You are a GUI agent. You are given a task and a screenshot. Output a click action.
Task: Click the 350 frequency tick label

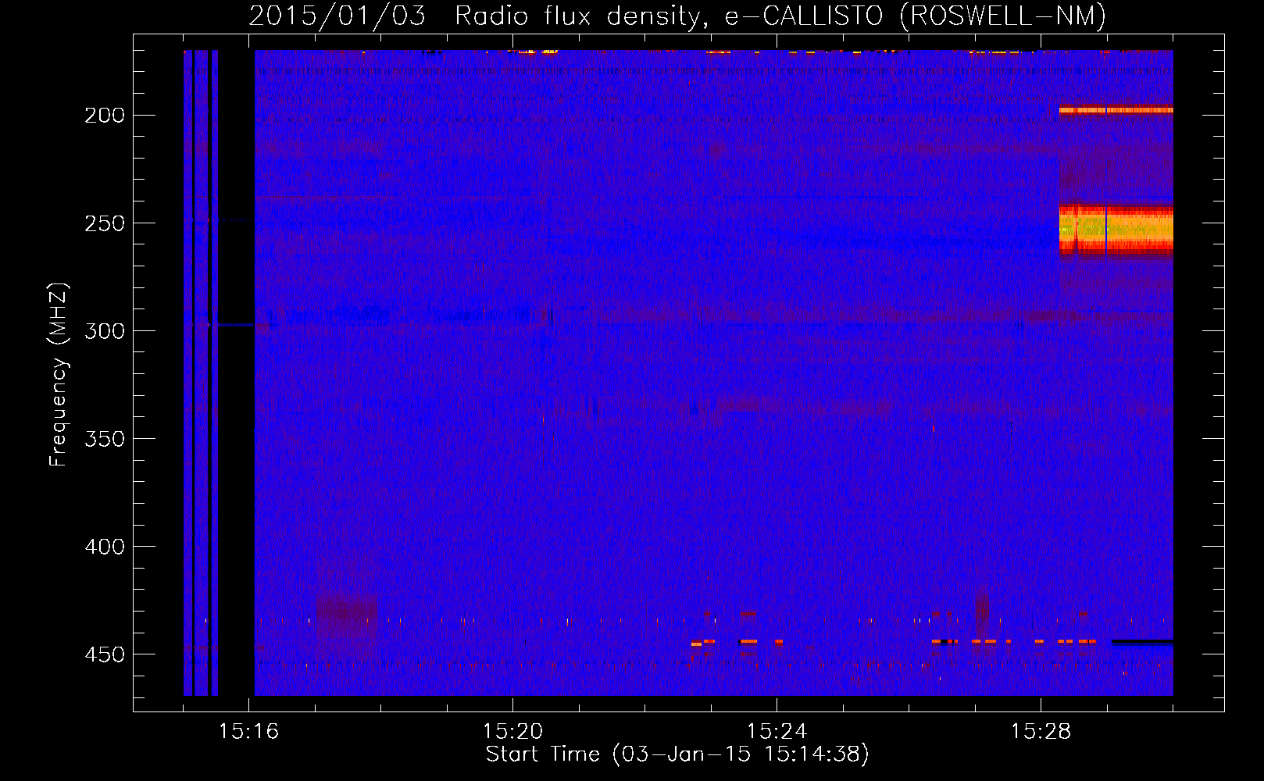coord(105,439)
